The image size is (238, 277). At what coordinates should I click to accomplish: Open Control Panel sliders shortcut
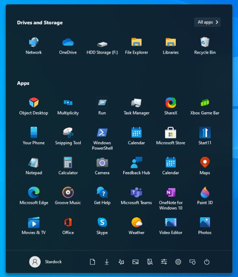tap(164, 262)
